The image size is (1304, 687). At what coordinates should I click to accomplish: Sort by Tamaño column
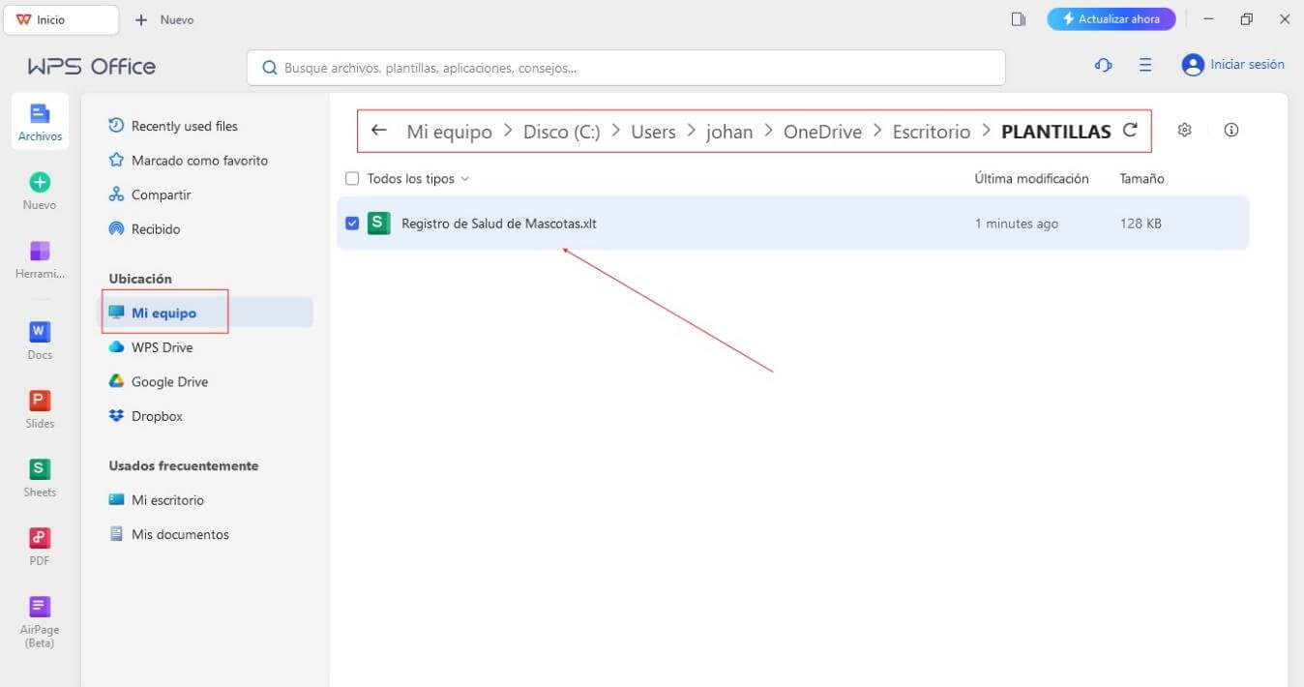pyautogui.click(x=1141, y=179)
